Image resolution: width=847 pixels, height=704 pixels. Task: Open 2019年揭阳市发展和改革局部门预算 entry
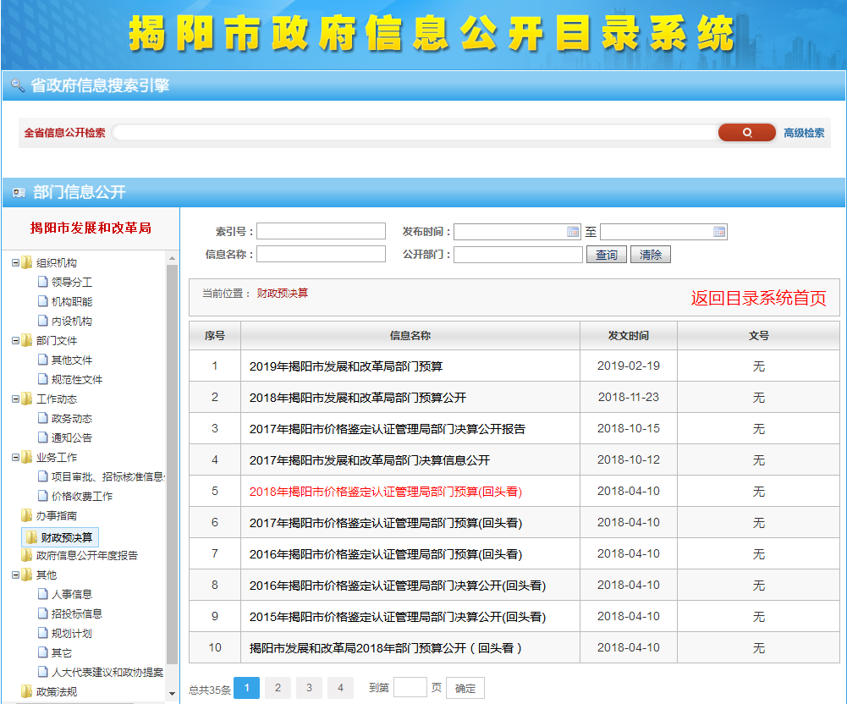pos(346,366)
